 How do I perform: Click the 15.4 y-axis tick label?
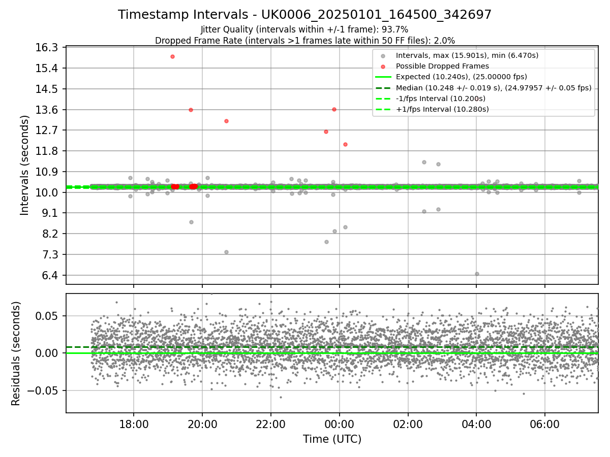[x=48, y=69]
